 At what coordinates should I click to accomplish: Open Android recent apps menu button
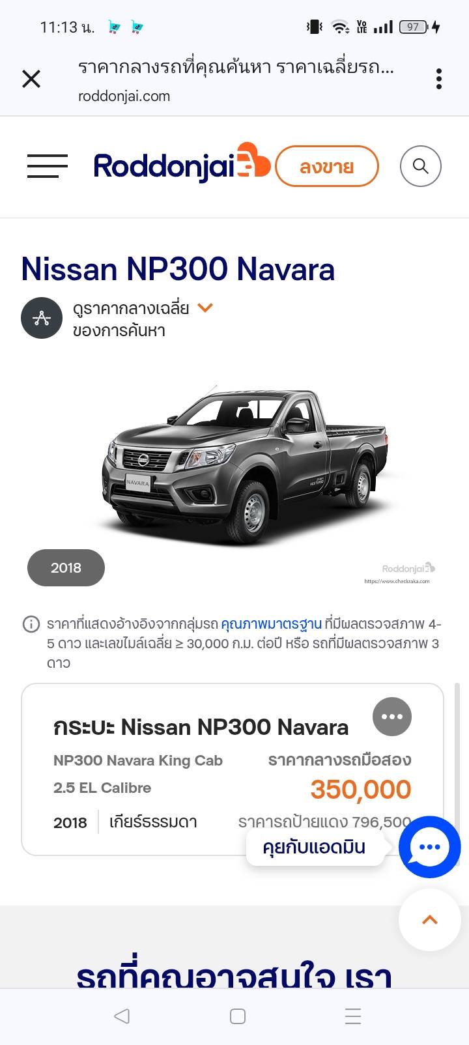353,1016
